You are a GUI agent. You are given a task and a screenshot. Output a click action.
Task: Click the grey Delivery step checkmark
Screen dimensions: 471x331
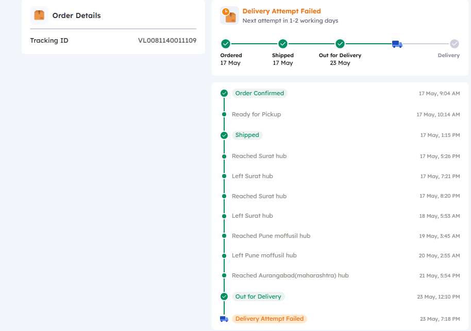[454, 44]
